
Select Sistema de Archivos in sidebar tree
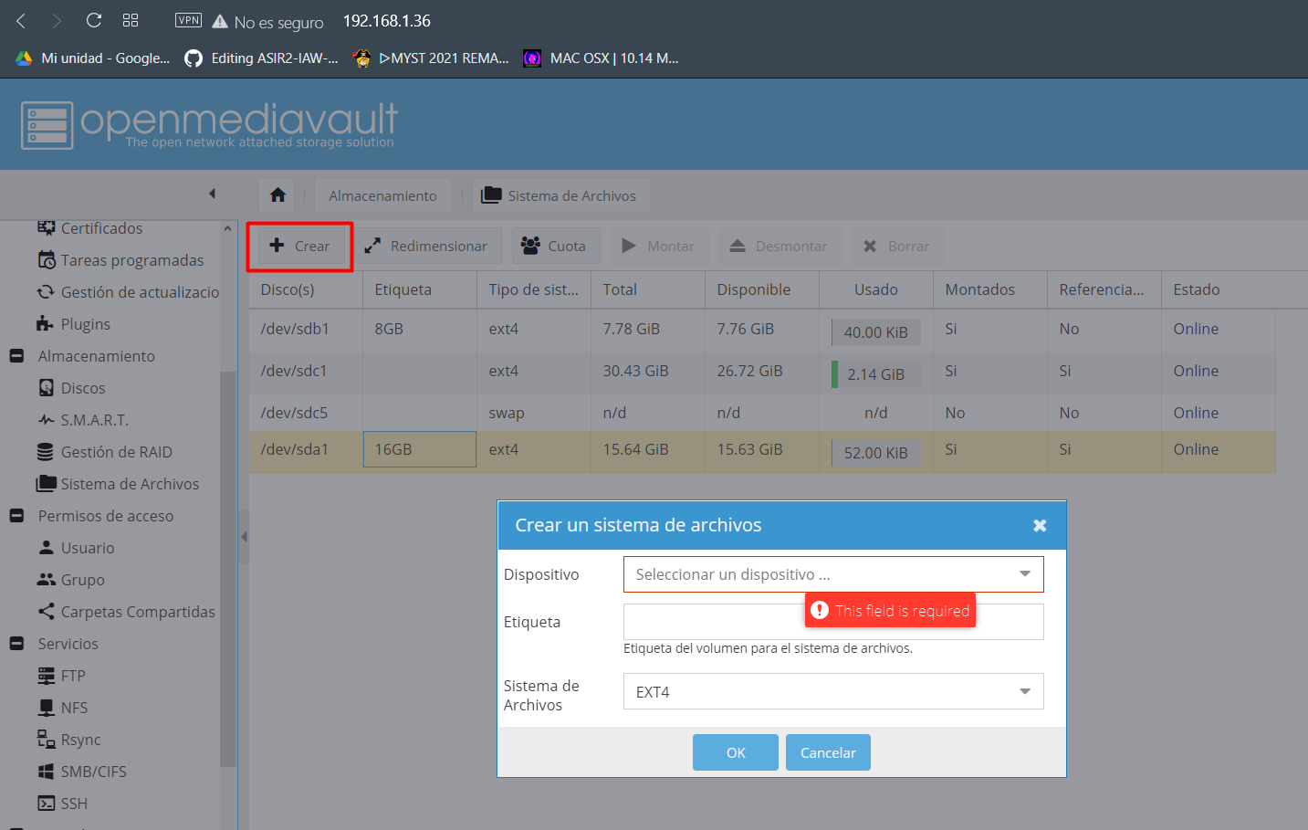click(x=130, y=484)
